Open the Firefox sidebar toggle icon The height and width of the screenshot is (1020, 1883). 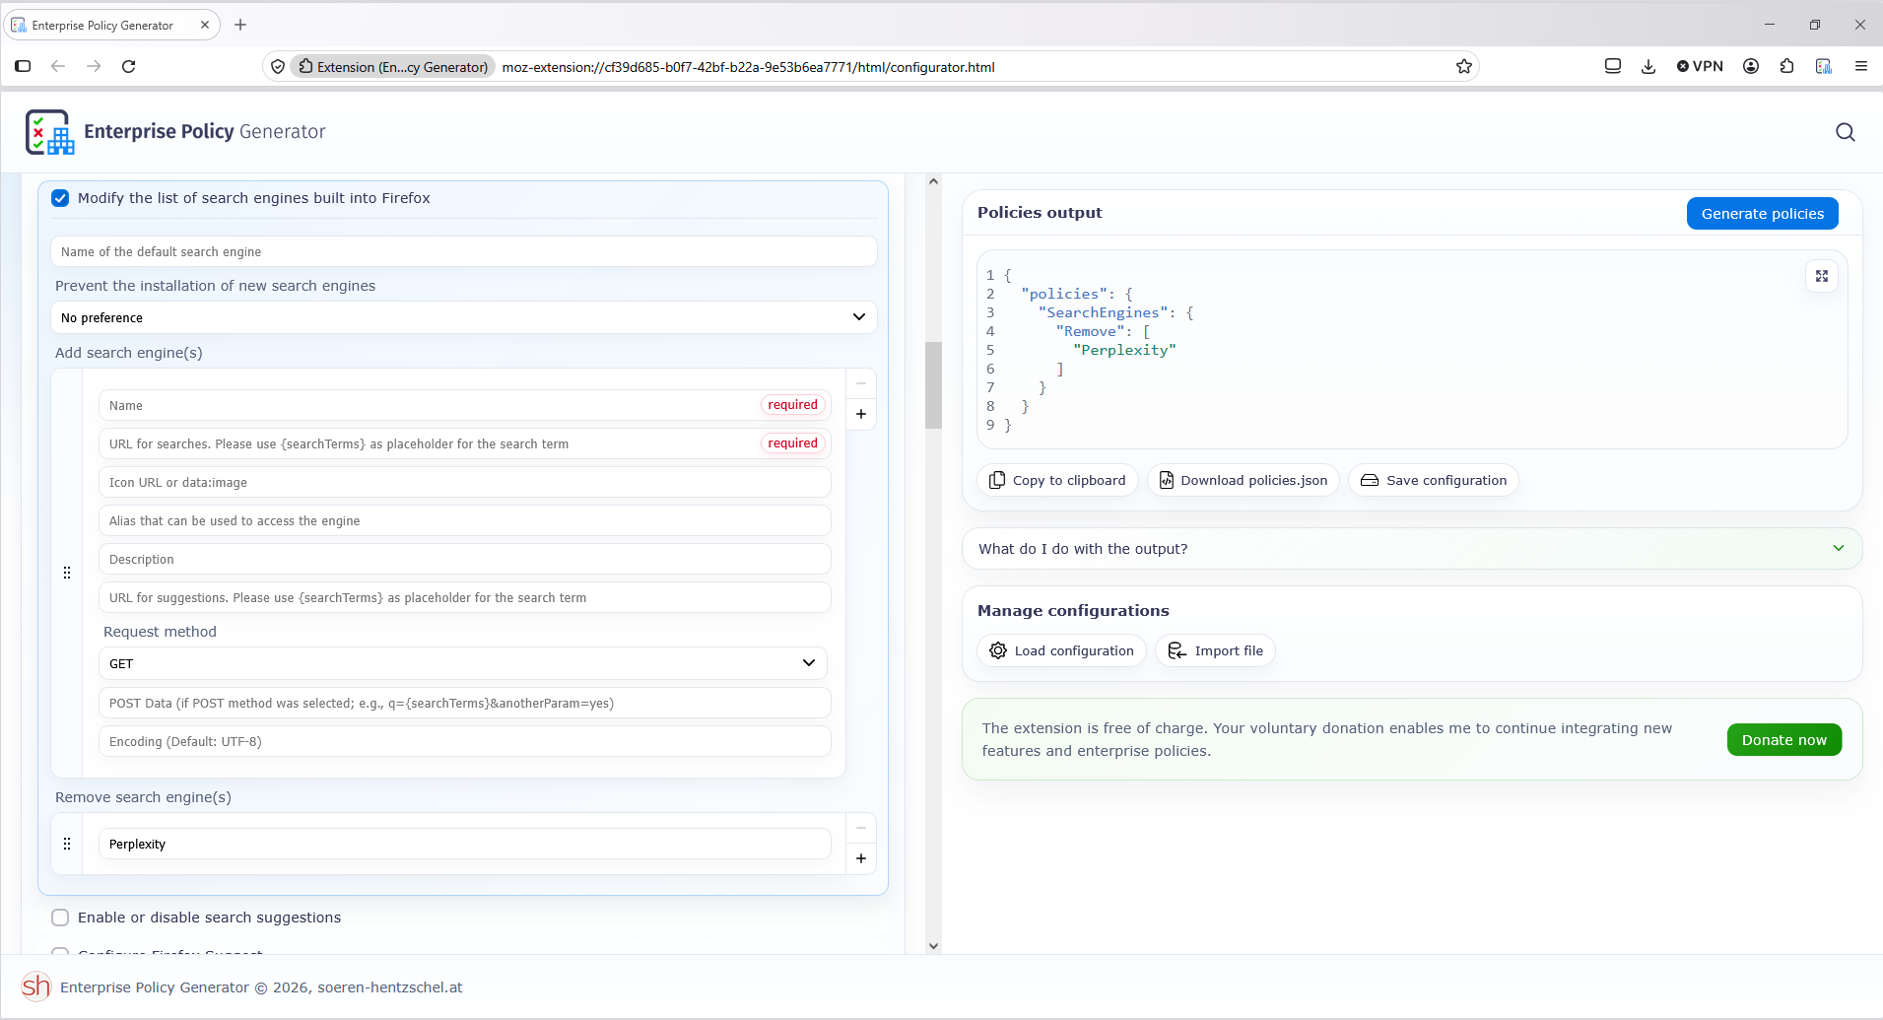coord(23,66)
